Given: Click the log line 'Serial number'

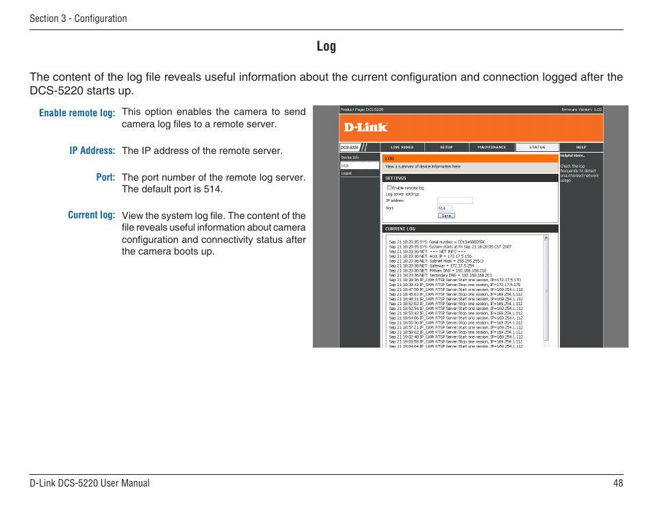Looking at the screenshot, I should pos(437,242).
